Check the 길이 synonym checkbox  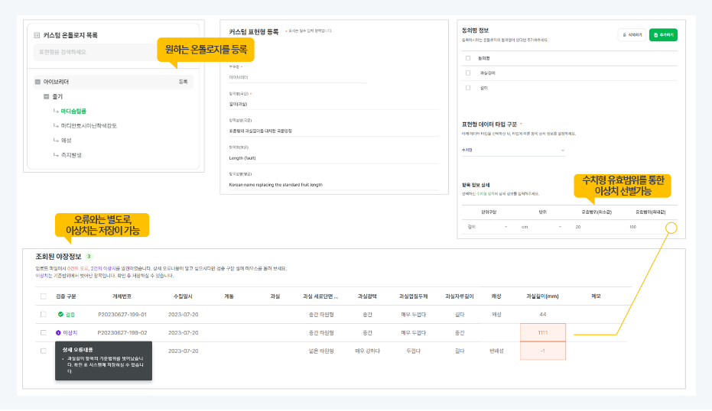[468, 88]
